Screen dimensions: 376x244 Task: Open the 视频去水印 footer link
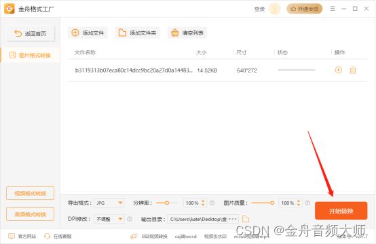215,237
